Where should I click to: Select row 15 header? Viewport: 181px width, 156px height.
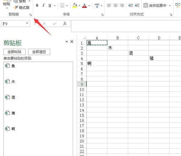82,115
